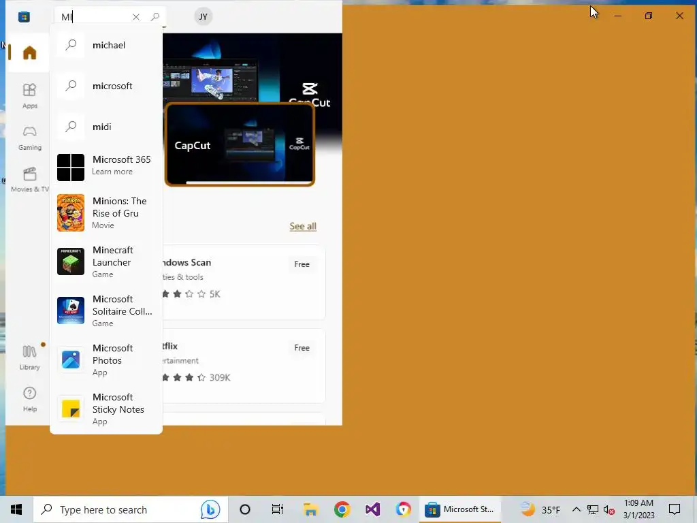The image size is (697, 523).
Task: Click the Microsoft Store taskbar button
Action: point(459,509)
